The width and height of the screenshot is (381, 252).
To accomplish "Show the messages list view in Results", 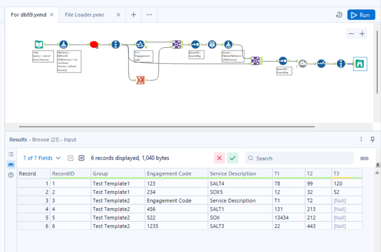I will click(11, 154).
